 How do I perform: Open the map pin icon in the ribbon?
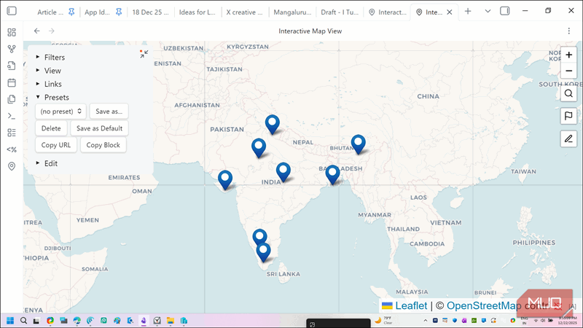pyautogui.click(x=12, y=166)
